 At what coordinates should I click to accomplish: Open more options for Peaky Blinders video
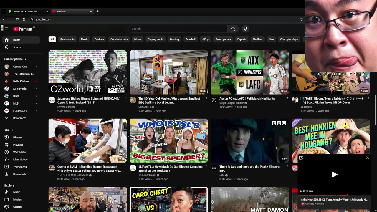coord(287,167)
